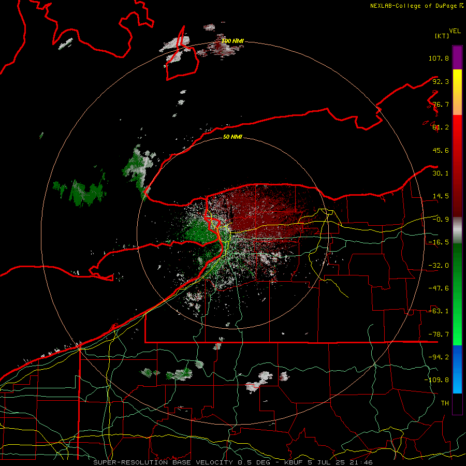Pick the yellow segment of the color bar

pyautogui.click(x=457, y=92)
